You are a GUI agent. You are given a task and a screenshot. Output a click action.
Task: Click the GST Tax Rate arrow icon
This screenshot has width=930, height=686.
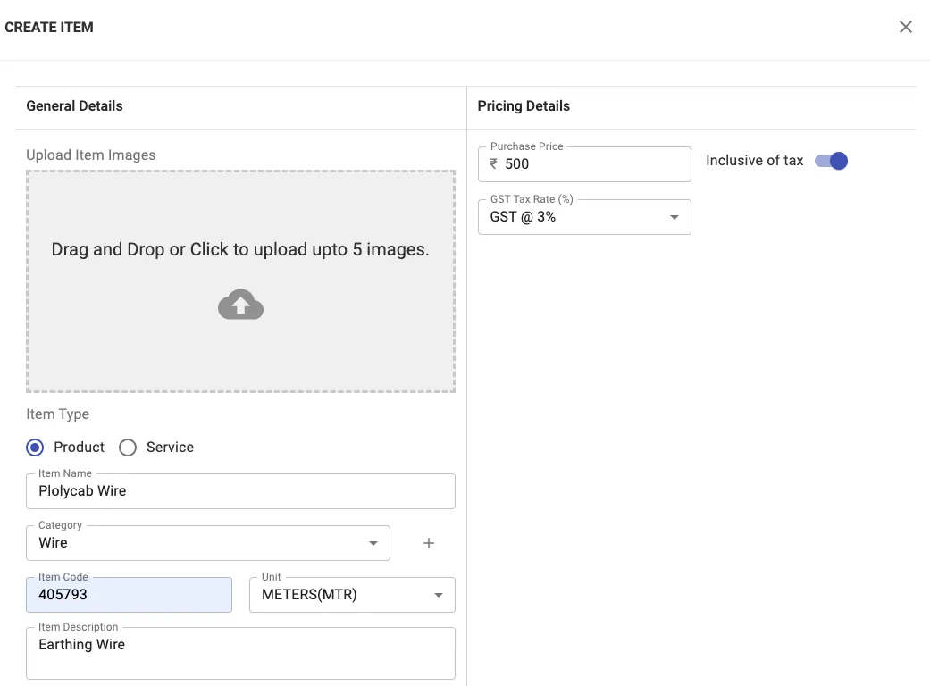(674, 217)
